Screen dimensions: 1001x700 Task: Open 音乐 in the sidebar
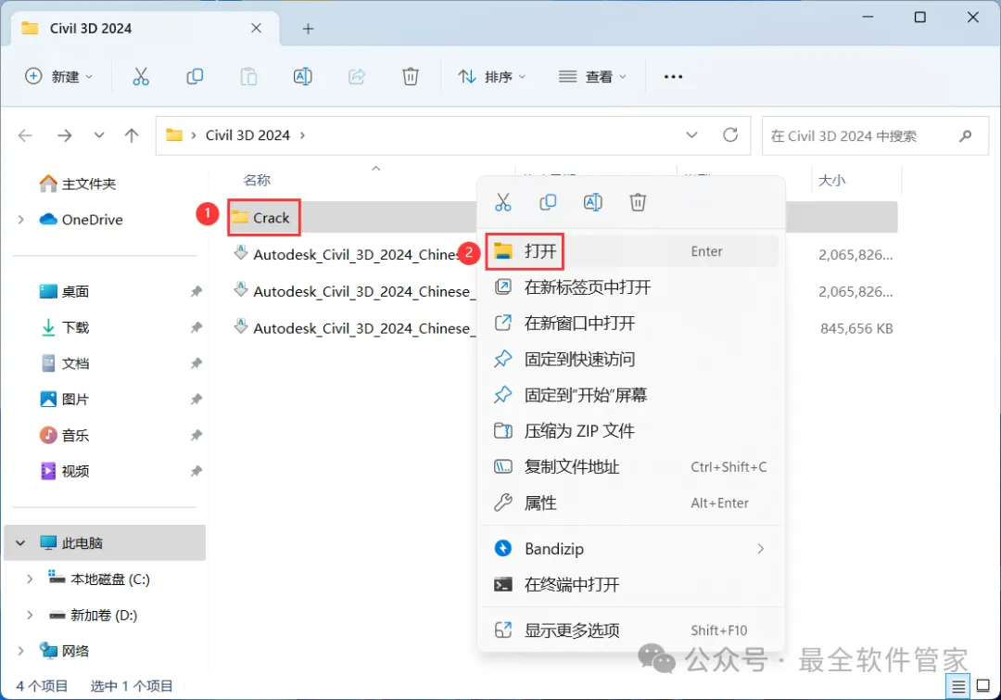pyautogui.click(x=64, y=436)
